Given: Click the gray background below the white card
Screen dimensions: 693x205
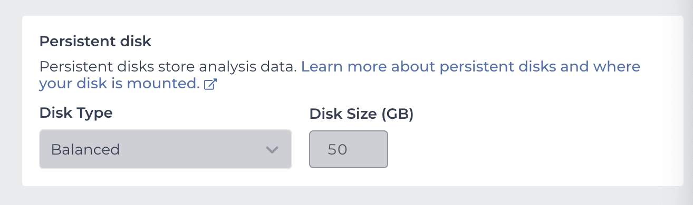Looking at the screenshot, I should pos(346,196).
